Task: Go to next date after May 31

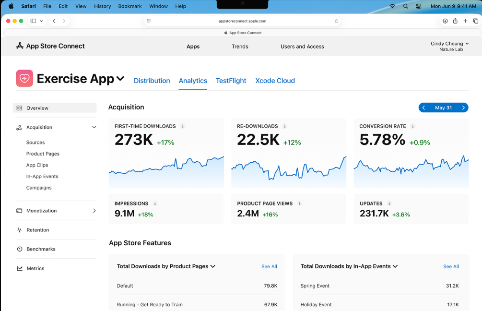Action: pyautogui.click(x=463, y=108)
